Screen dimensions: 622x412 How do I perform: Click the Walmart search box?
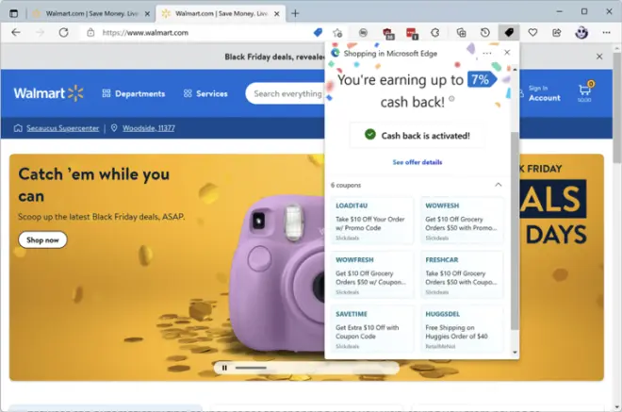(286, 93)
